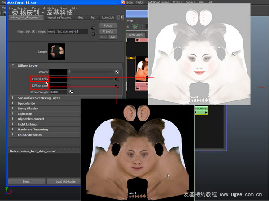
Task: Click the checker map button for Ambient
Action: pyautogui.click(x=117, y=72)
